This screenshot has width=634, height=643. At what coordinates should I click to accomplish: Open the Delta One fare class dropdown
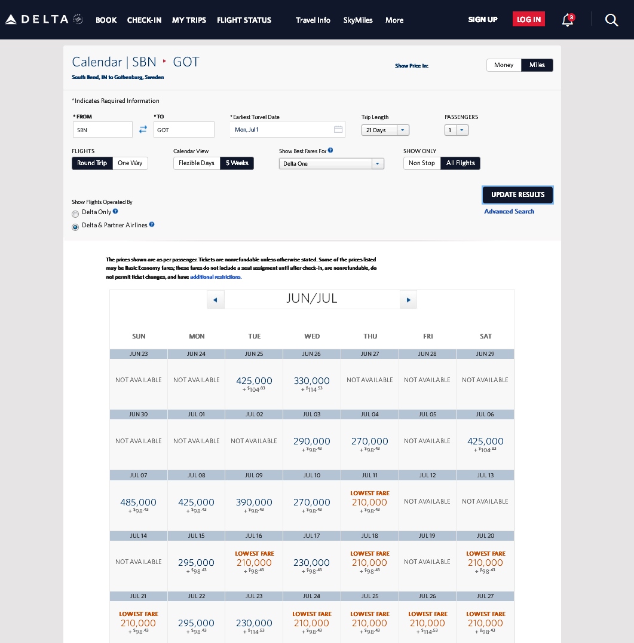[x=378, y=163]
